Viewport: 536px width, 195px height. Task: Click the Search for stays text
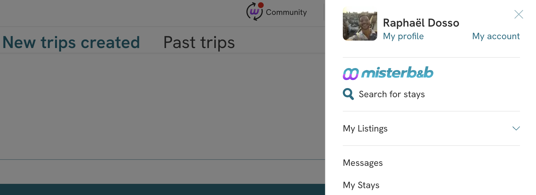pyautogui.click(x=392, y=94)
